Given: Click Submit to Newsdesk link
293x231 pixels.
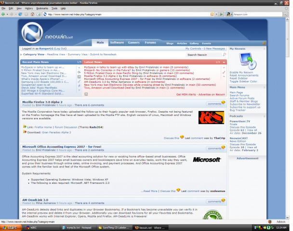Looking at the screenshot, I should click(x=103, y=54).
